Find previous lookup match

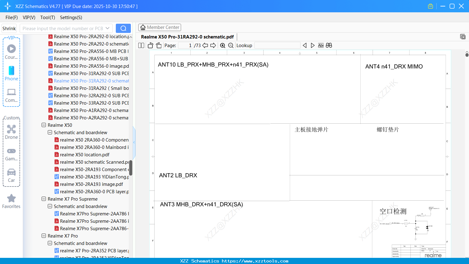tap(305, 46)
